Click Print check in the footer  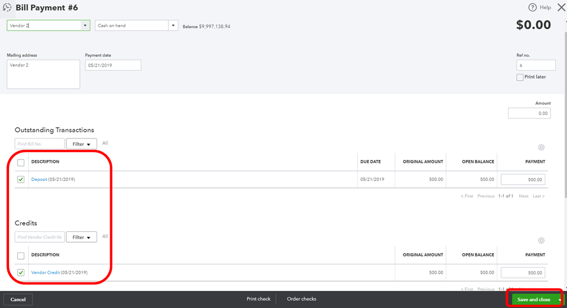click(259, 299)
